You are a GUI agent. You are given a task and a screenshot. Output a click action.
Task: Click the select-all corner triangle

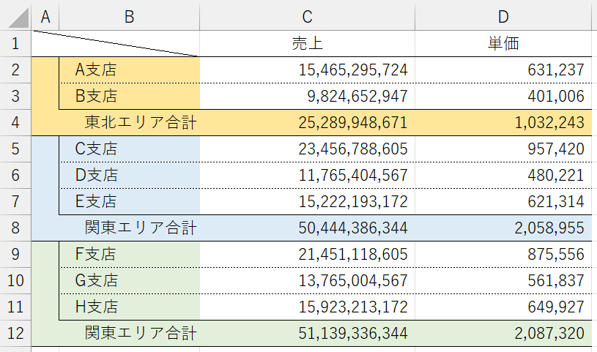coord(16,16)
